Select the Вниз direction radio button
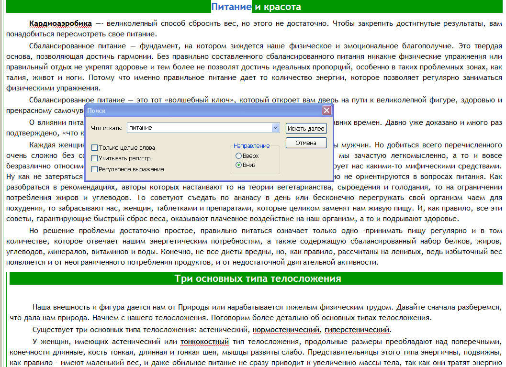Image resolution: width=506 pixels, height=367 pixels. (238, 165)
